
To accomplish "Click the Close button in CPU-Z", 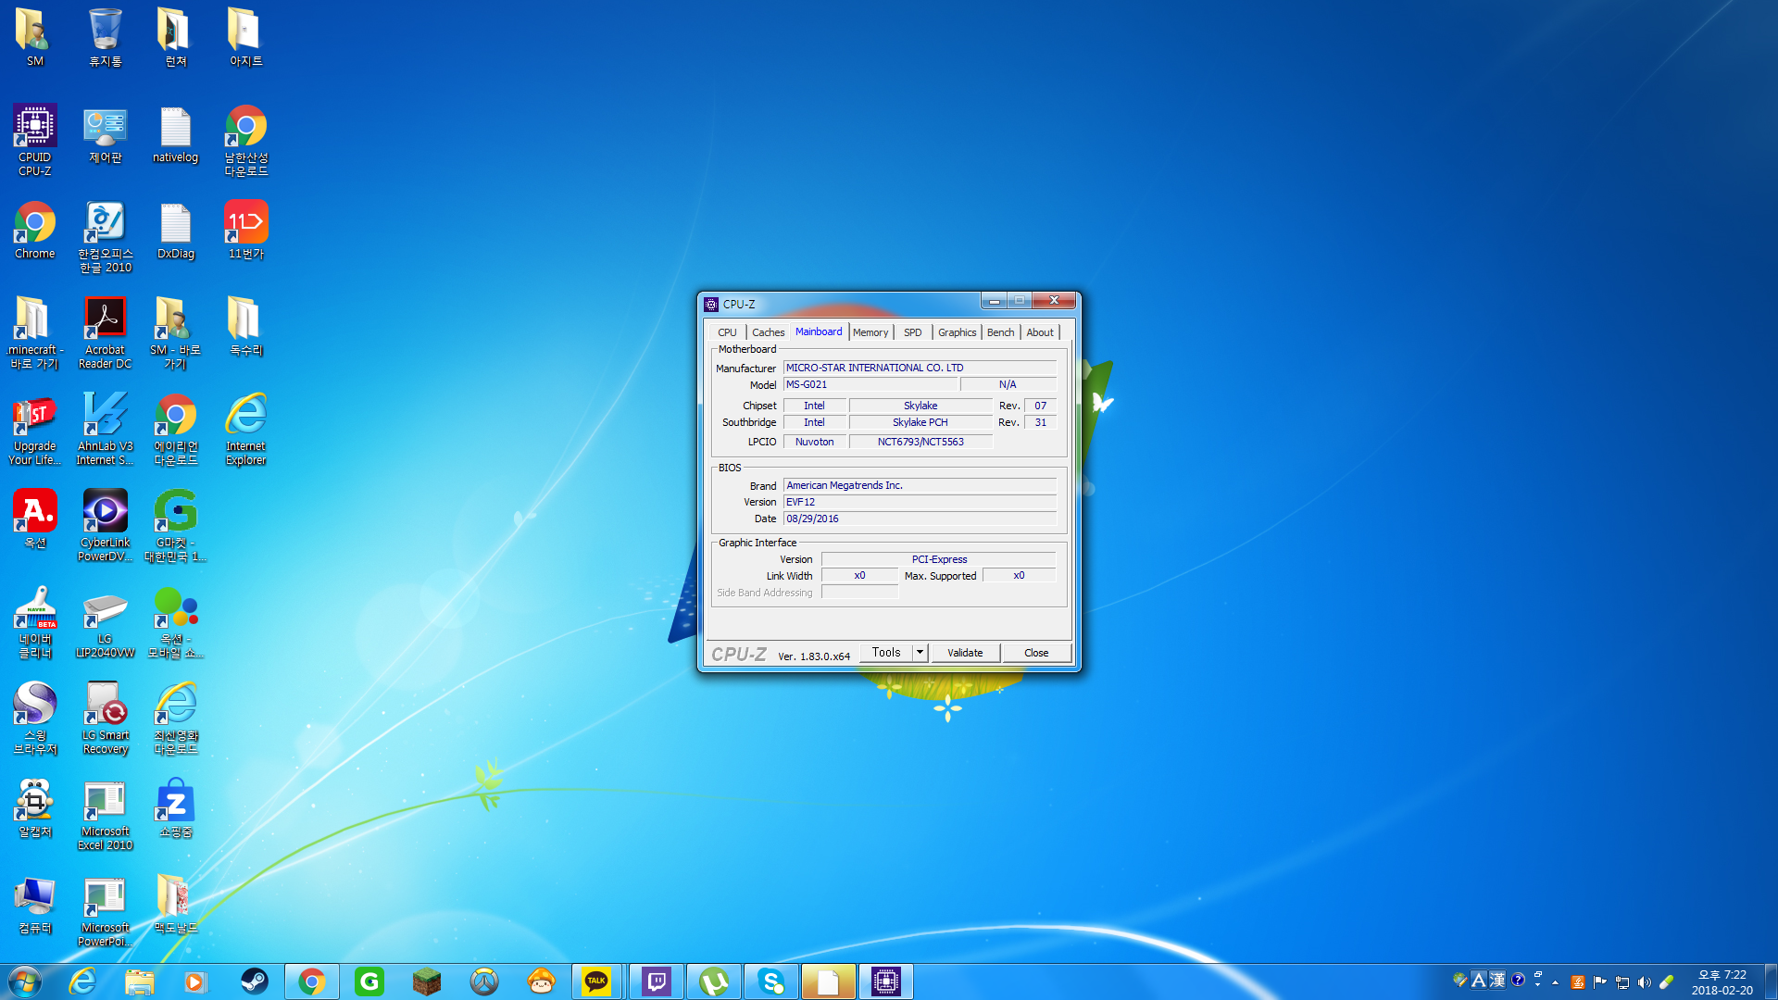I will (x=1036, y=653).
